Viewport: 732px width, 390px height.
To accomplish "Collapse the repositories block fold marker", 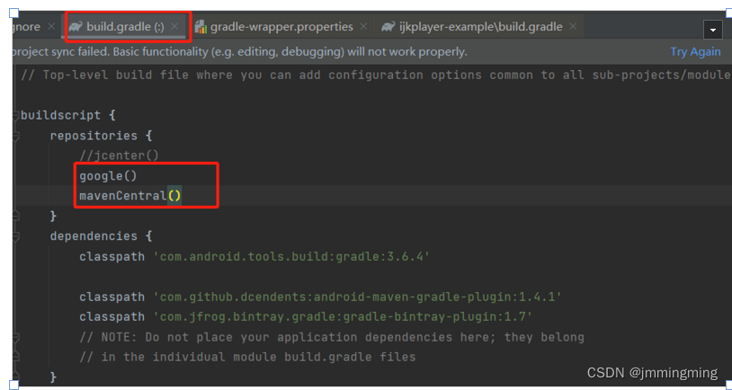I will tap(15, 137).
